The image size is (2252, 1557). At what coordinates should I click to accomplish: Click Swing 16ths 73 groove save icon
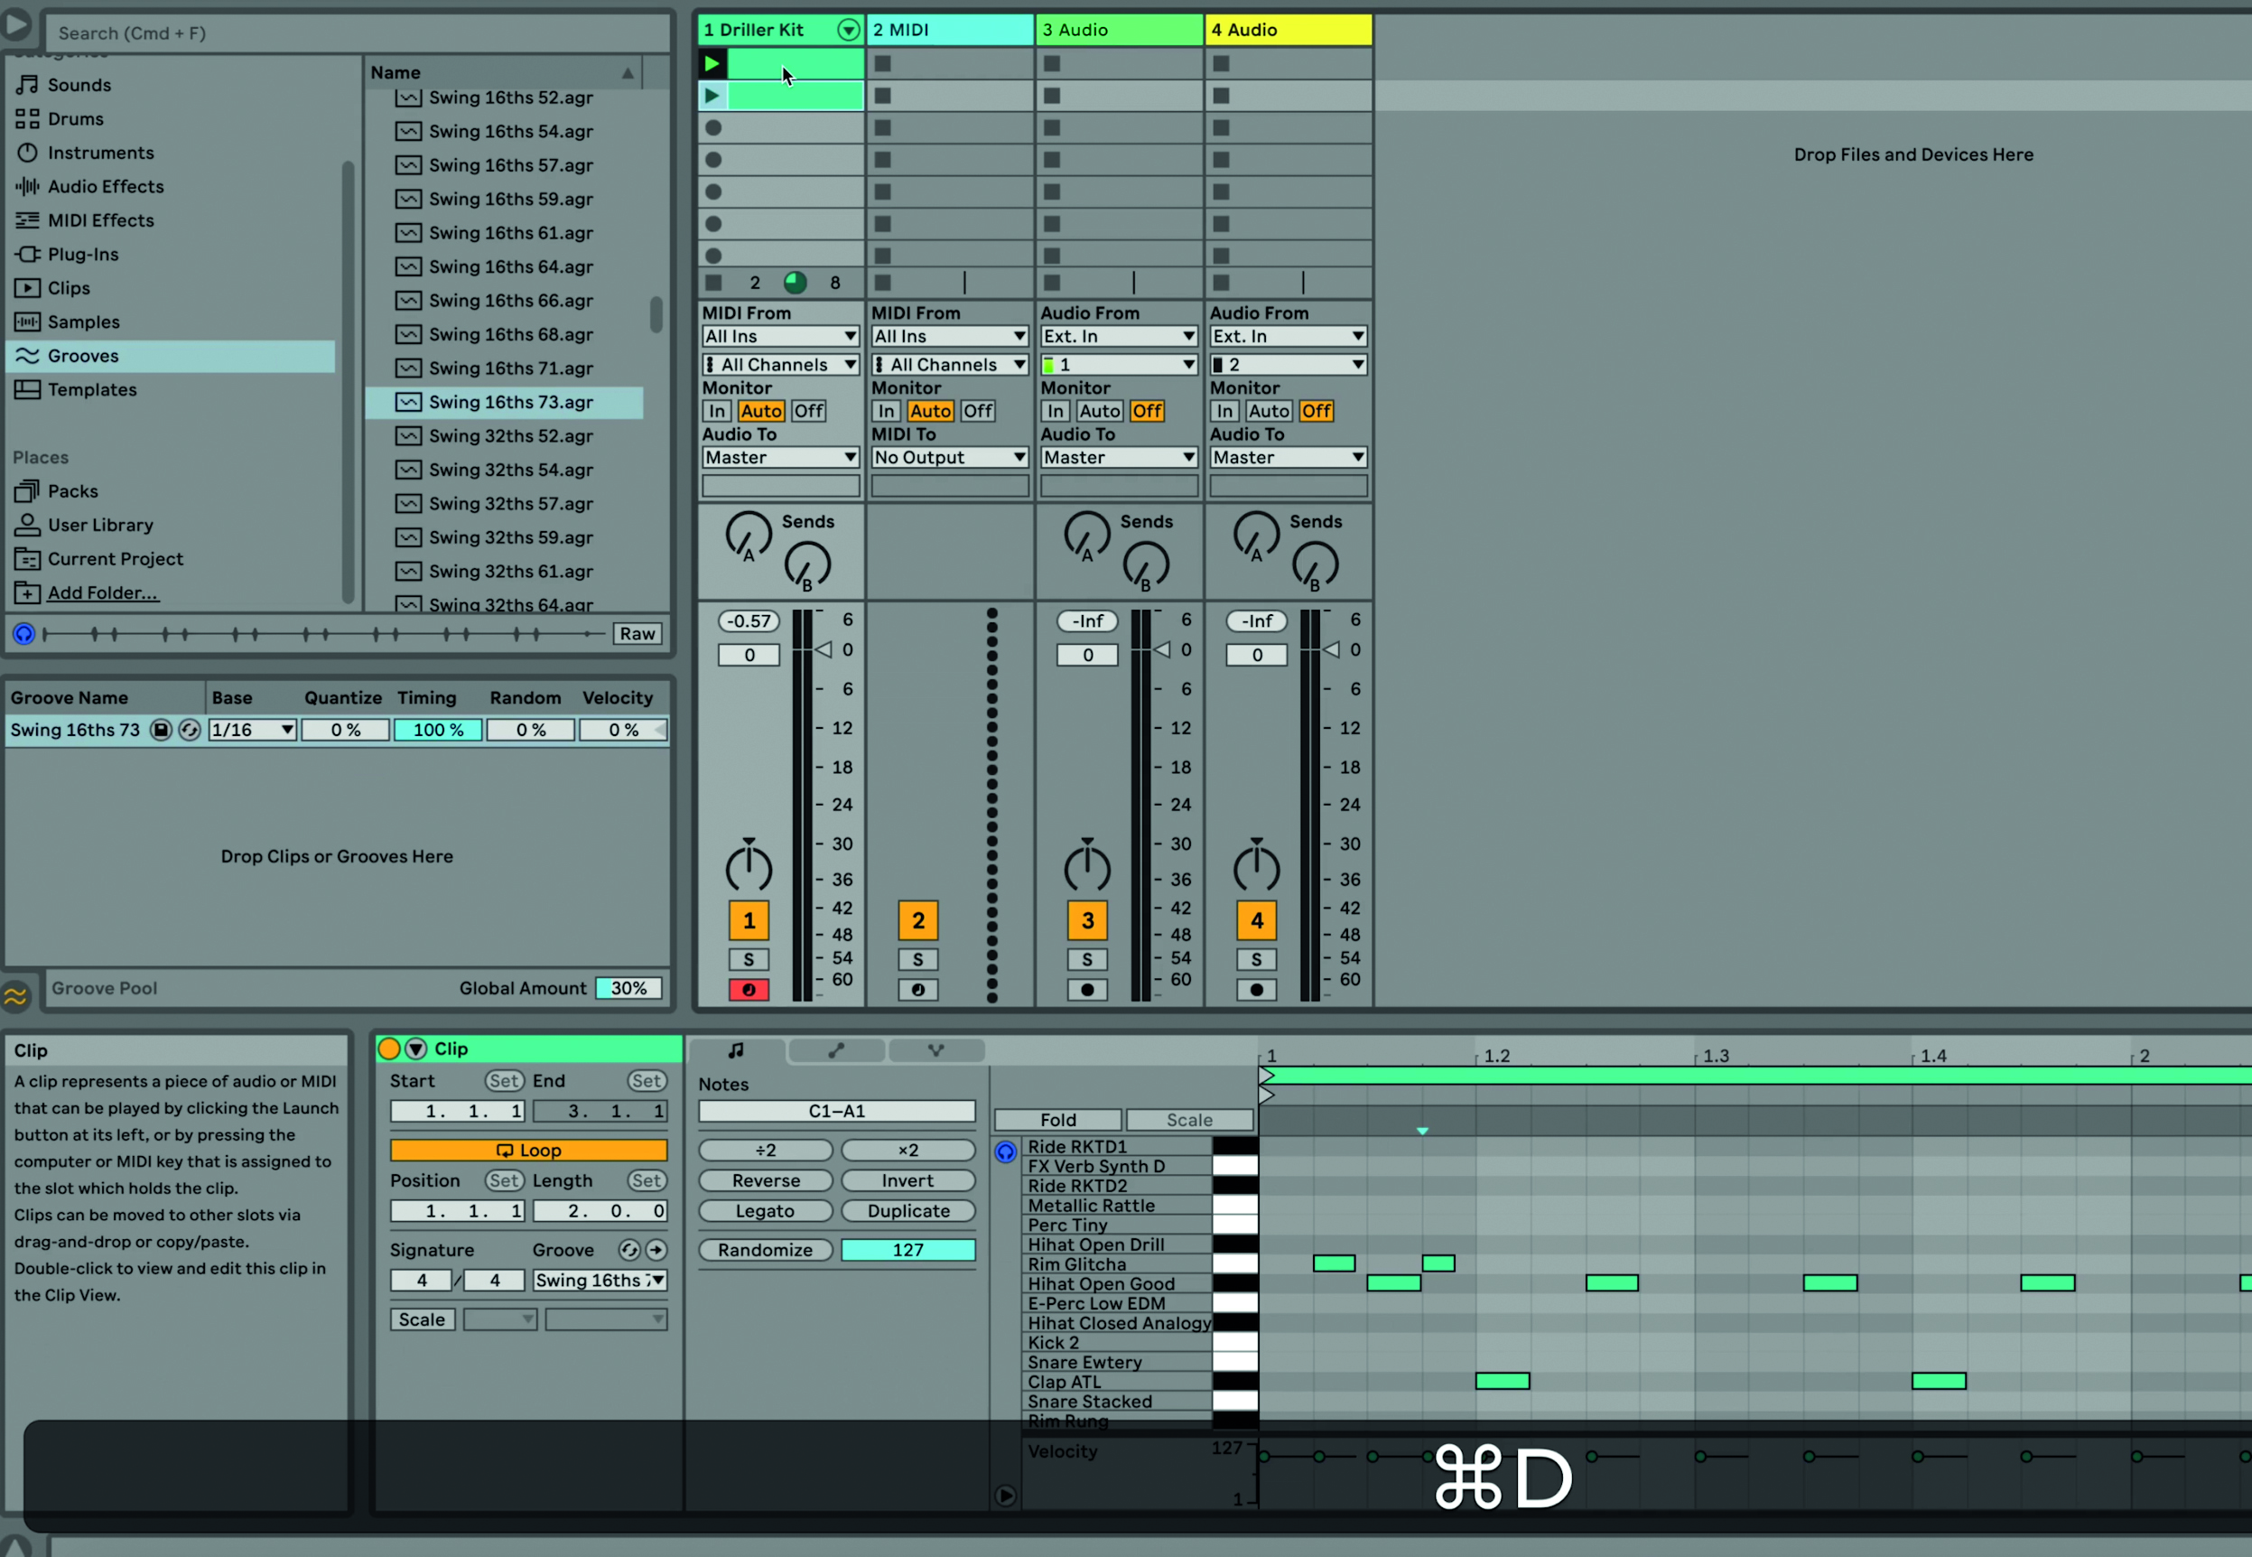pos(161,731)
